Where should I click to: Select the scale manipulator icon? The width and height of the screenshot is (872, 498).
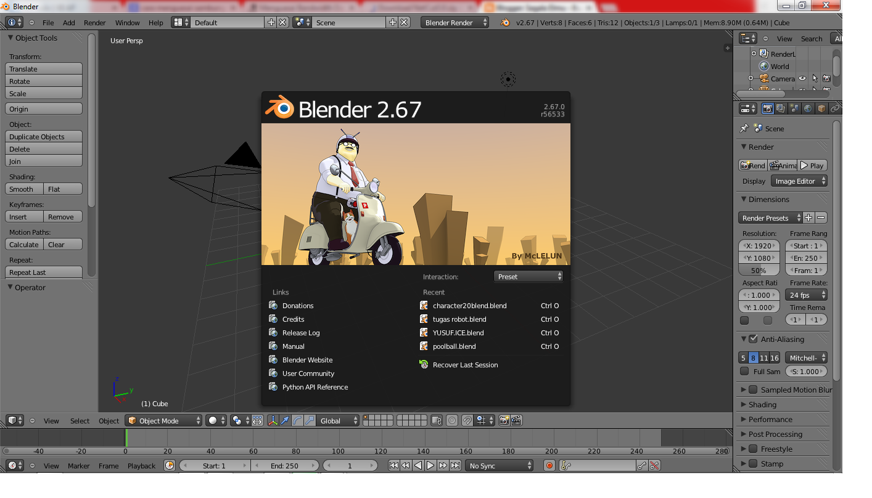click(310, 420)
